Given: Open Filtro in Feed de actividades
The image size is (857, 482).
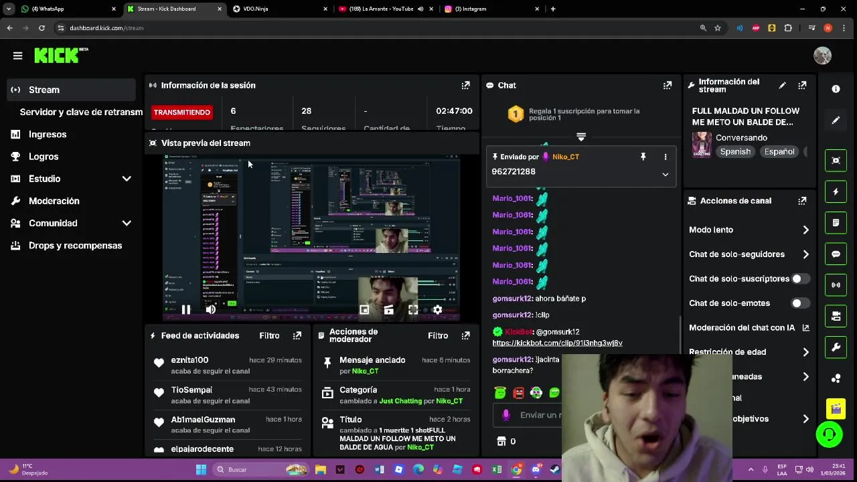Looking at the screenshot, I should [269, 335].
